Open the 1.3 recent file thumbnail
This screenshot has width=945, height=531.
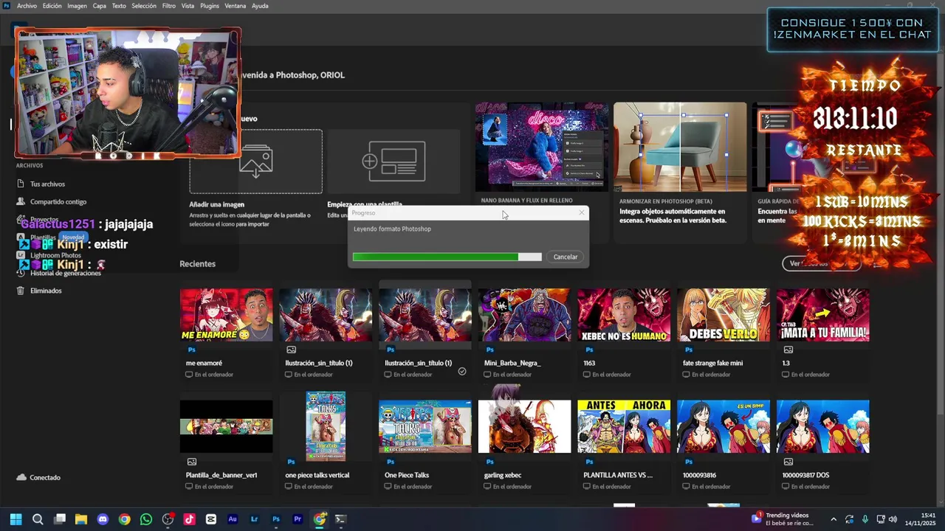tap(822, 315)
